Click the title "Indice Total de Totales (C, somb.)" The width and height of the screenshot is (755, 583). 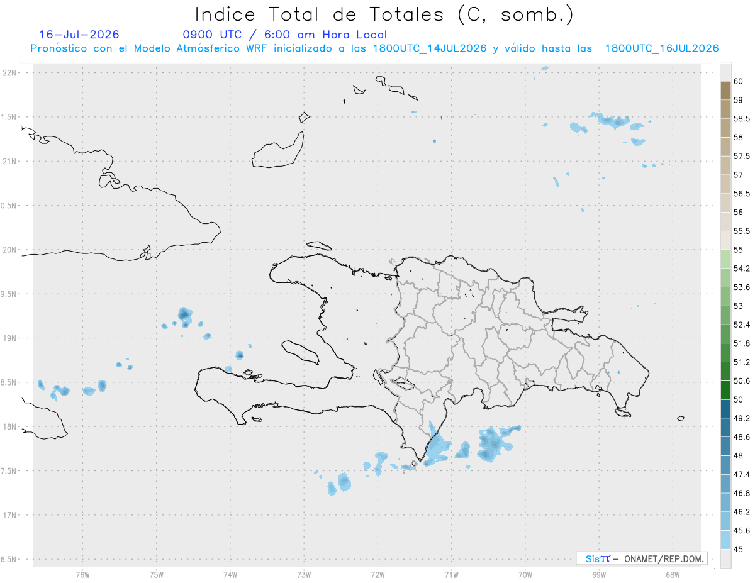pos(384,14)
